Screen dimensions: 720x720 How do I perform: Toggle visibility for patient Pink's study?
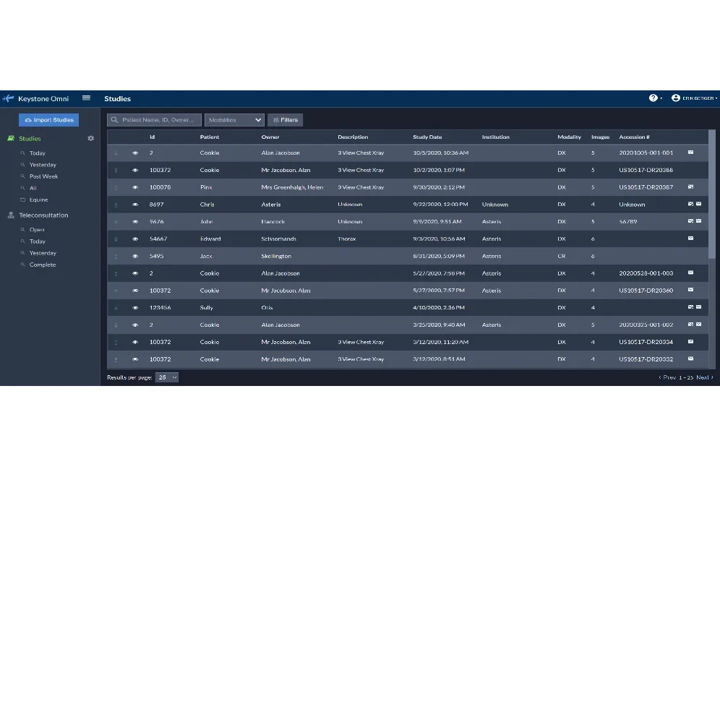(x=134, y=187)
